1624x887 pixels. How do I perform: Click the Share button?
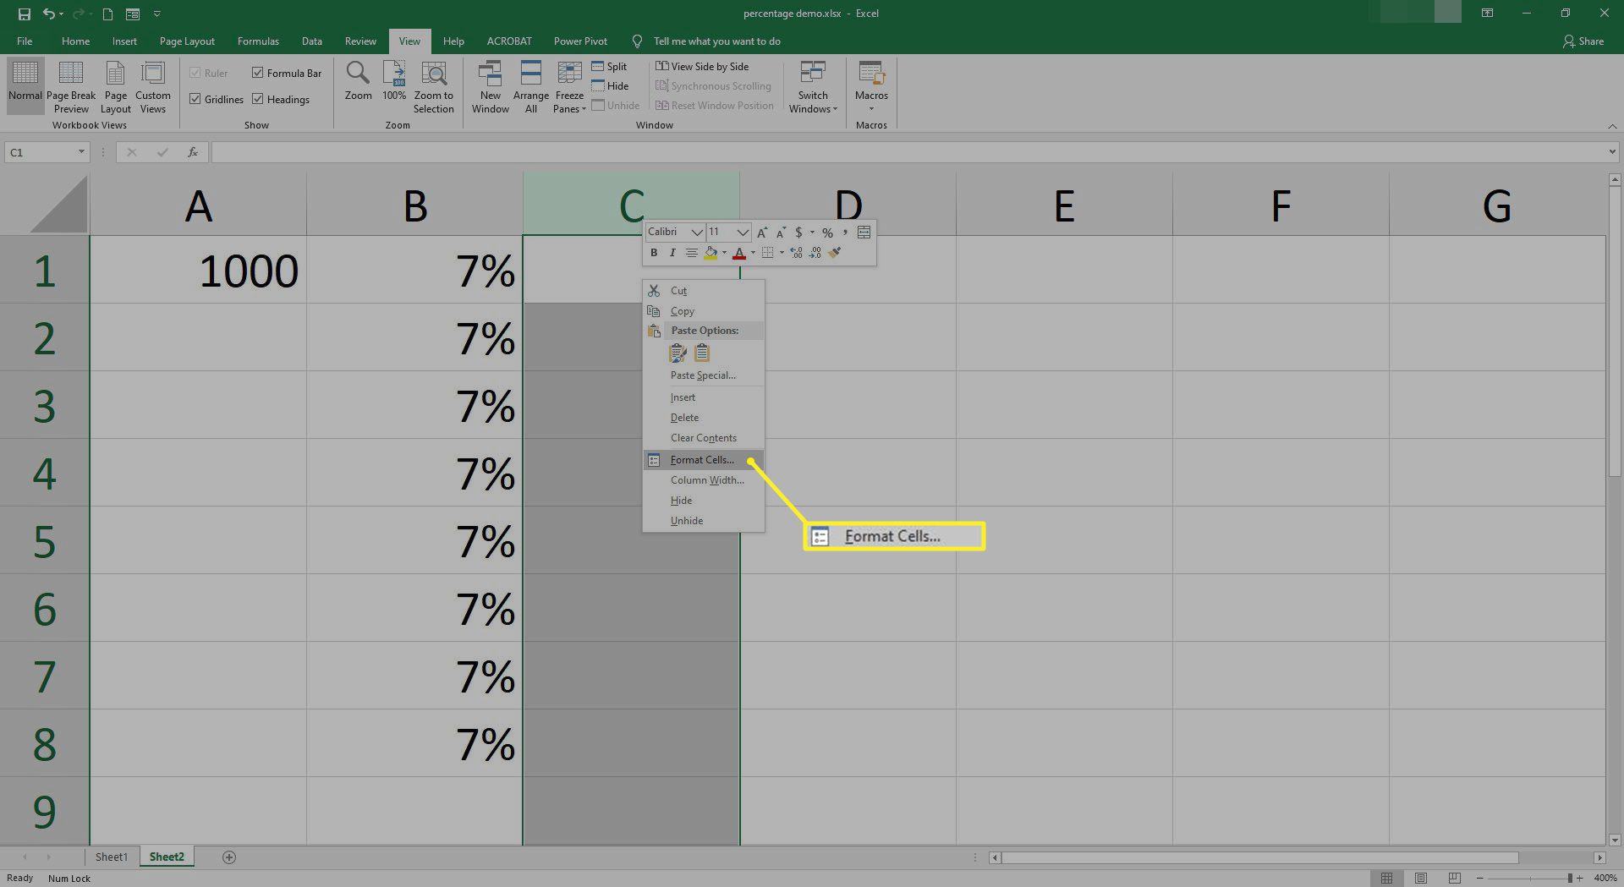[x=1583, y=41]
